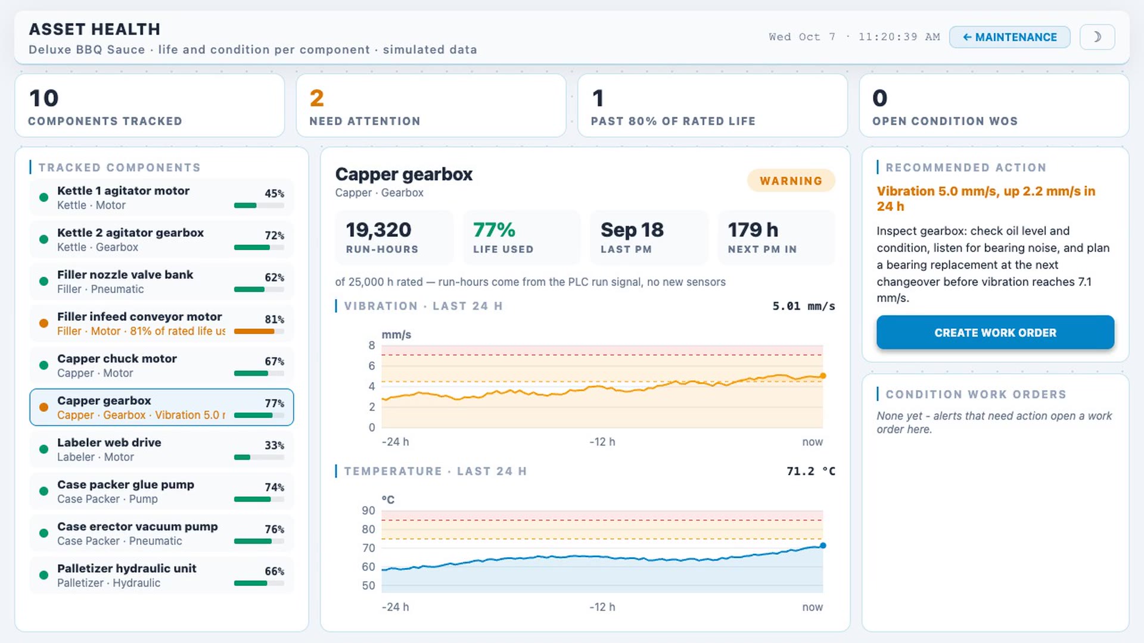Click the vibration chart's latest data point

pyautogui.click(x=823, y=376)
